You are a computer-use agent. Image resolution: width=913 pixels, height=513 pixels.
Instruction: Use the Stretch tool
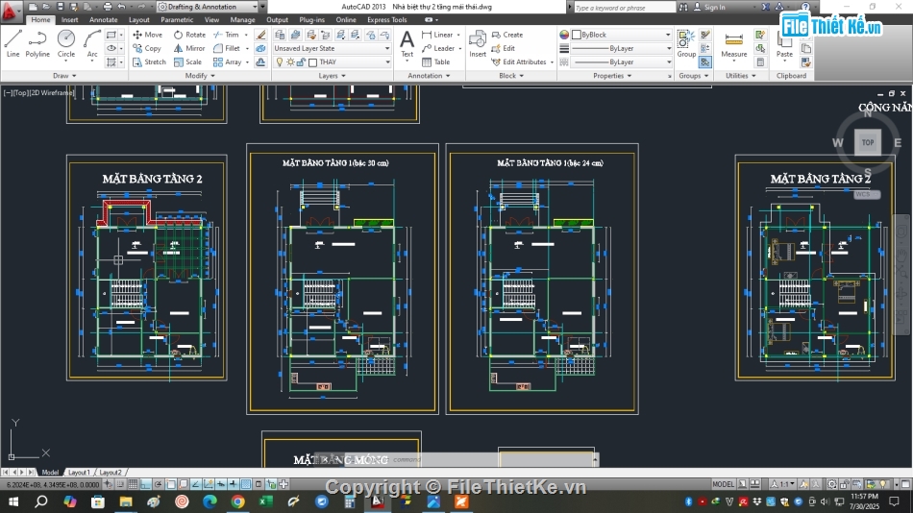tap(149, 61)
